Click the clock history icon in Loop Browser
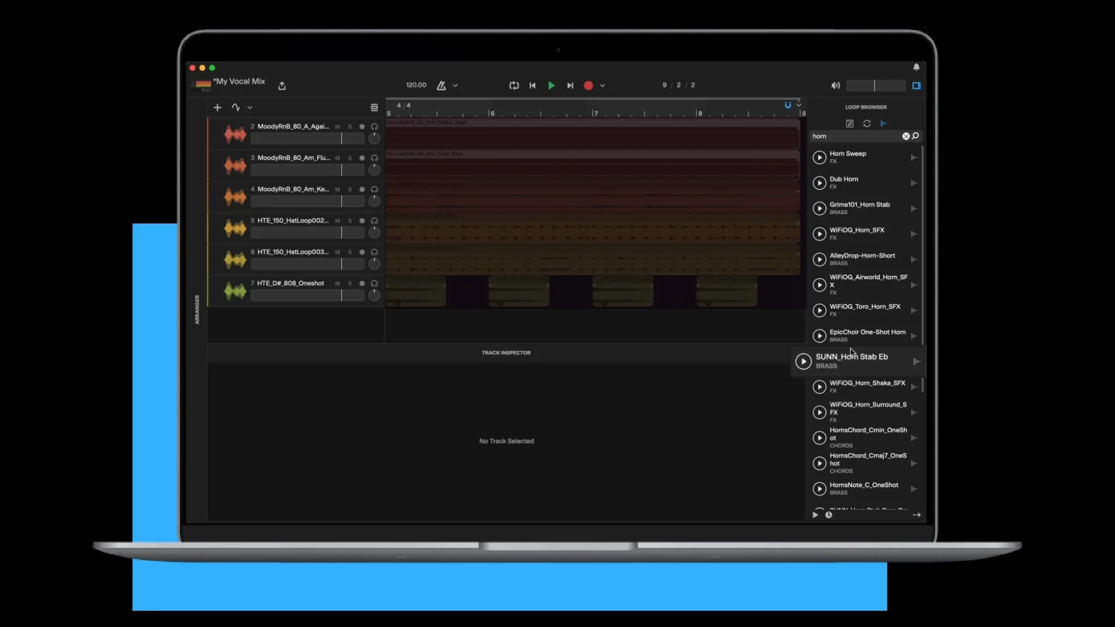 click(829, 515)
